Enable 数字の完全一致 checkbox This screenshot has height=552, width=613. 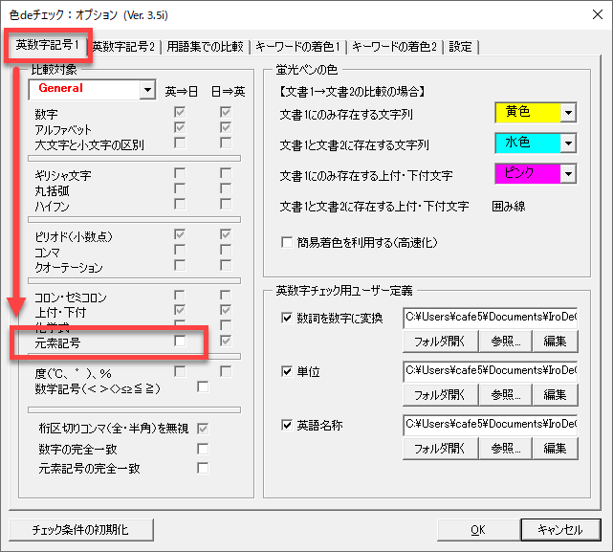203,448
